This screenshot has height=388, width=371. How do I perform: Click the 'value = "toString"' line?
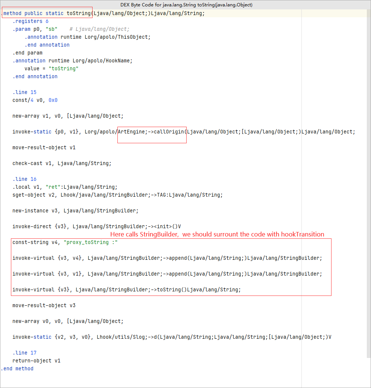click(51, 68)
